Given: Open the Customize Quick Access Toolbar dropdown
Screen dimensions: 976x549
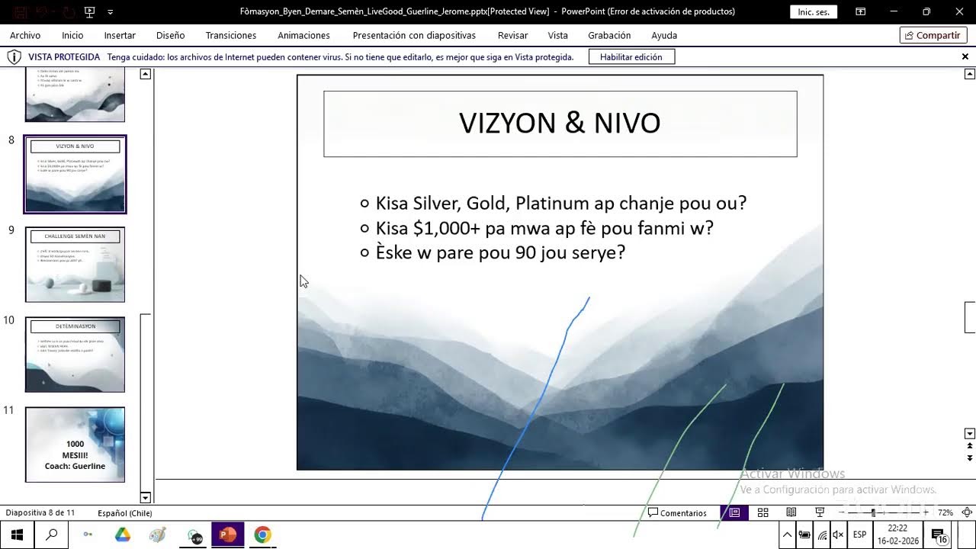Looking at the screenshot, I should coord(111,12).
